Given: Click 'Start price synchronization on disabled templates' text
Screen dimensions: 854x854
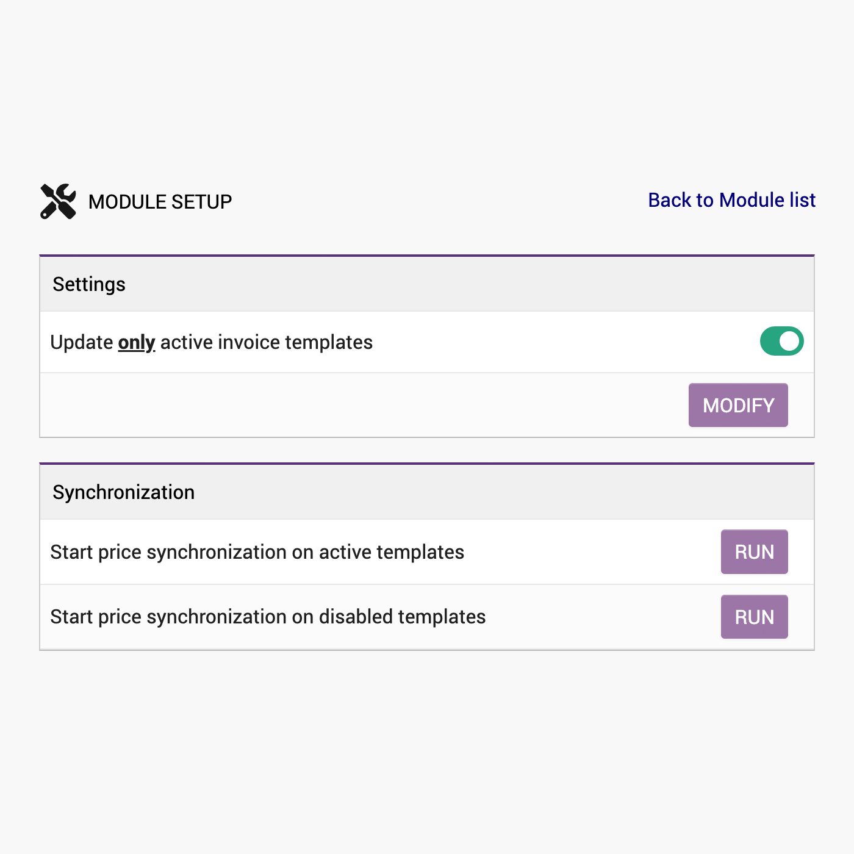Looking at the screenshot, I should tap(268, 617).
